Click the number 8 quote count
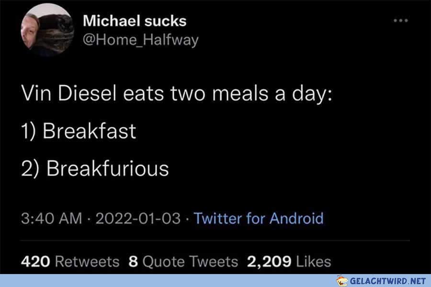This screenshot has height=287, width=431. (x=133, y=262)
